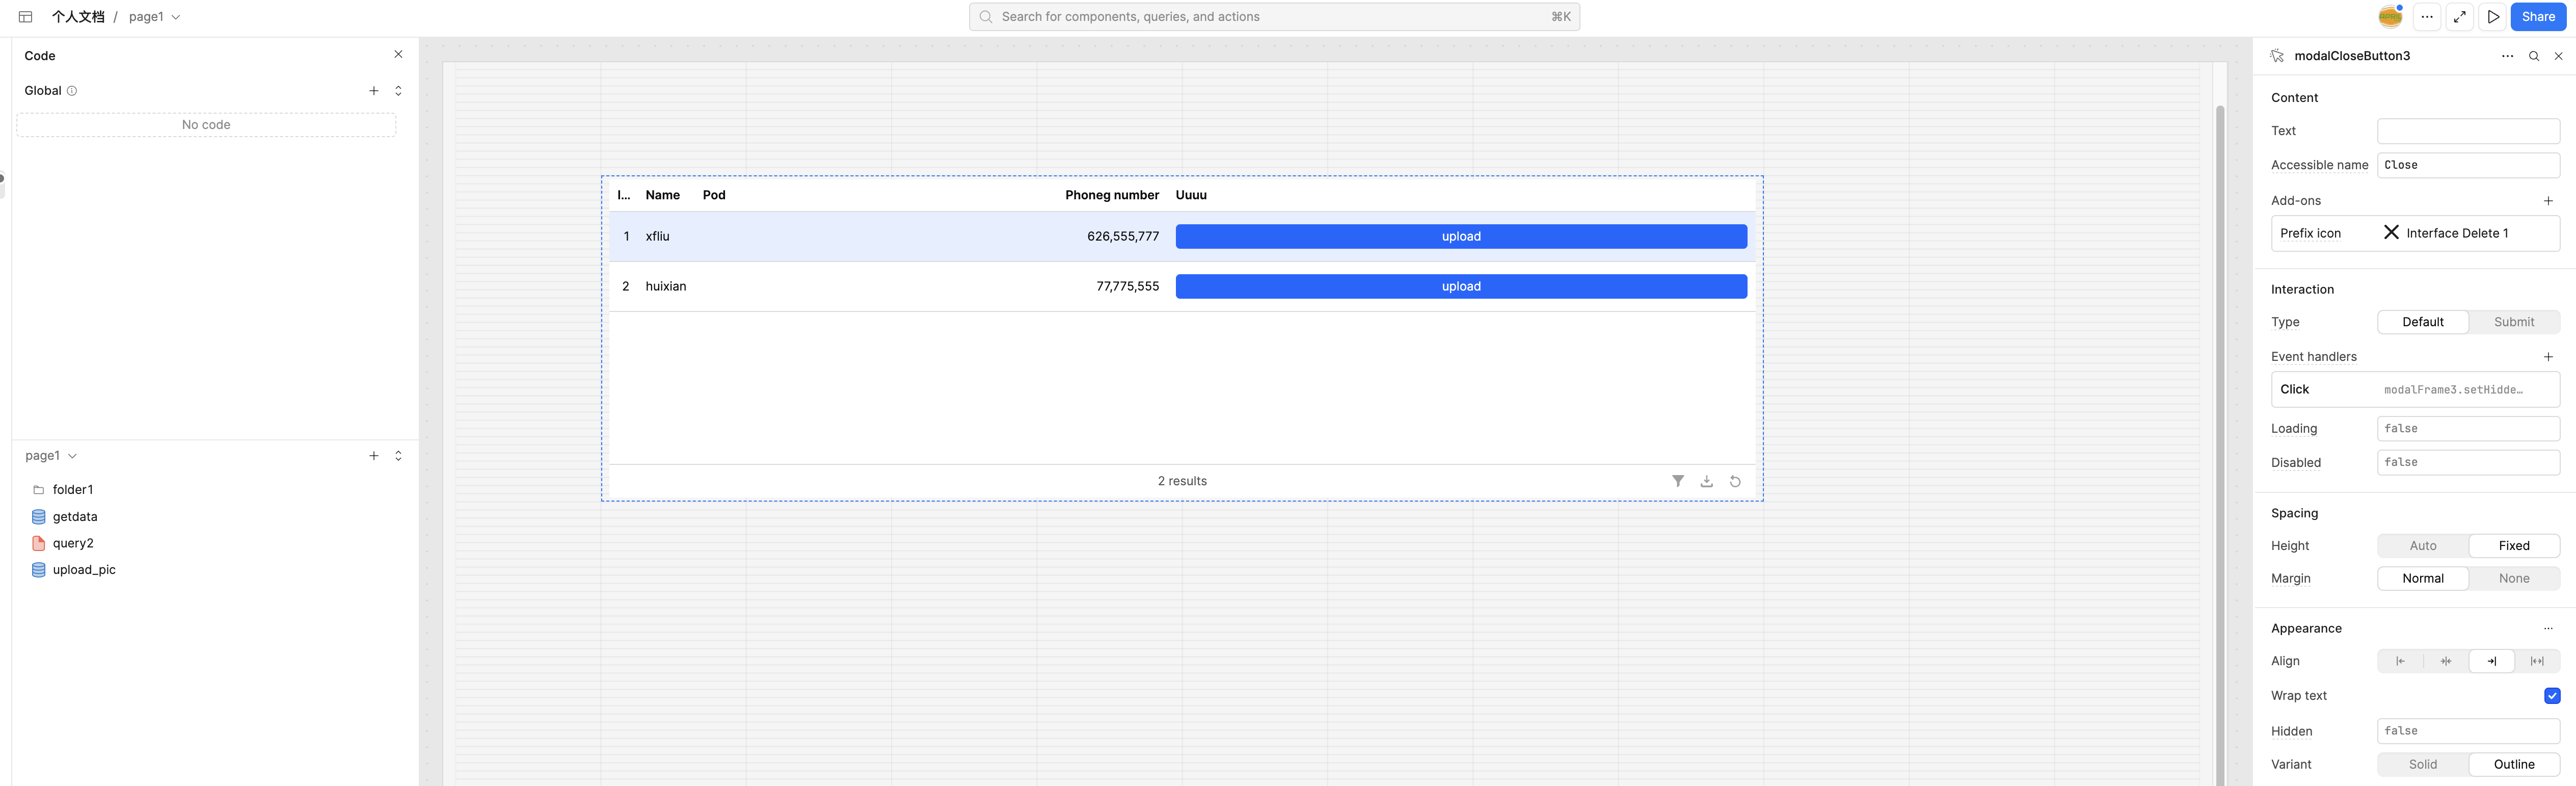Align content right
Viewport: 2576px width, 786px height.
(x=2491, y=661)
